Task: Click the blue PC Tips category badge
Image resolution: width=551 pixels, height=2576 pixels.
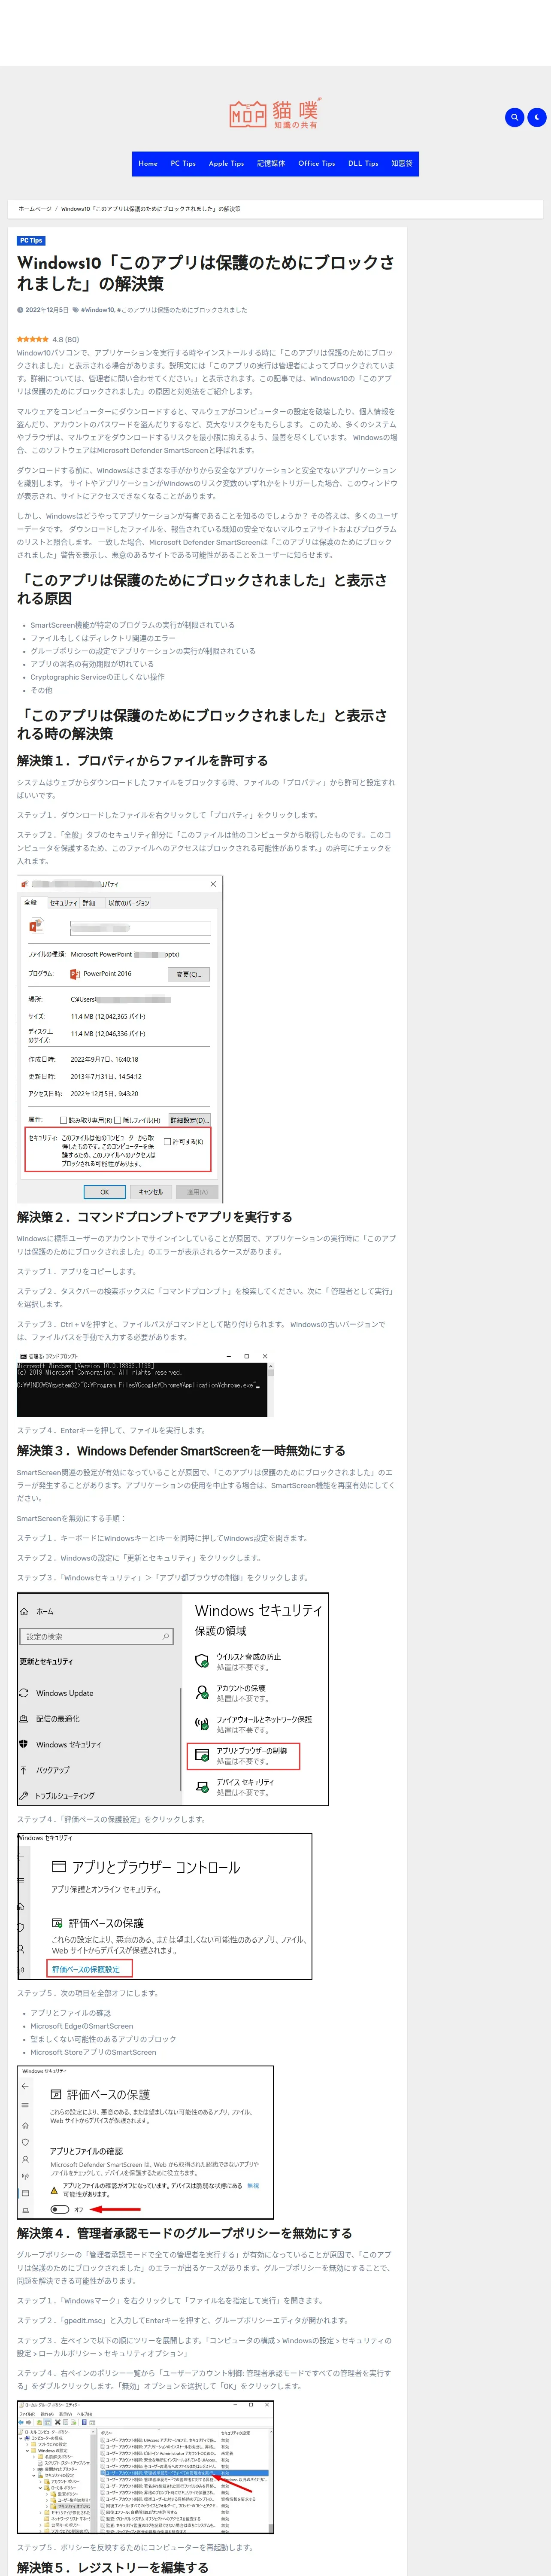Action: (31, 240)
